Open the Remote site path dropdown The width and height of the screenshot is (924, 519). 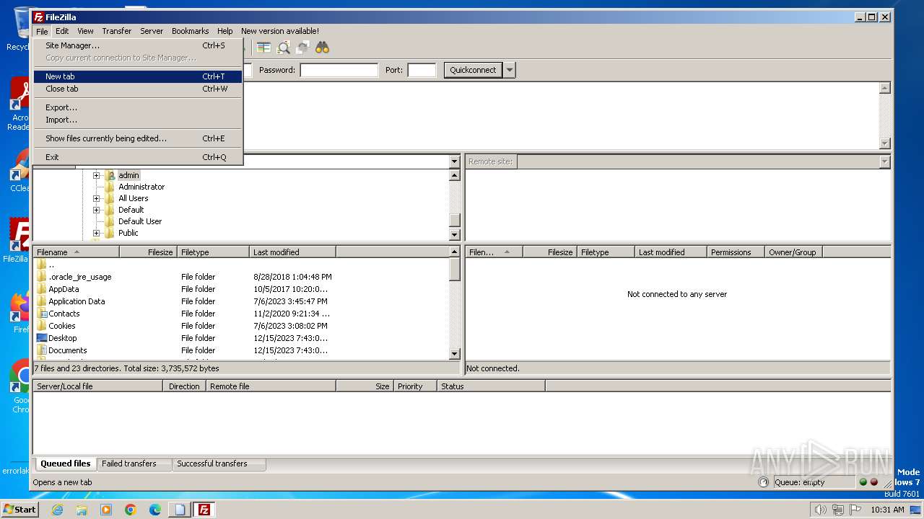(x=885, y=161)
